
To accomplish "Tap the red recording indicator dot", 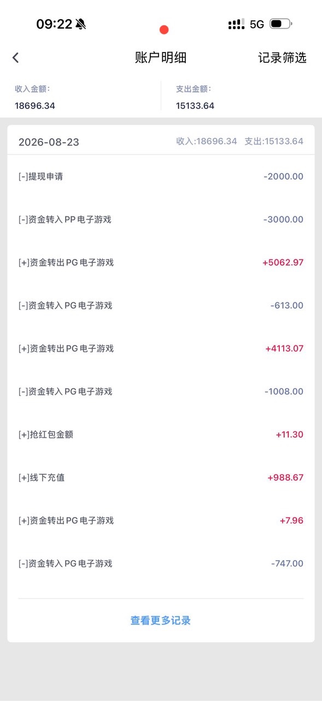I will point(164,30).
